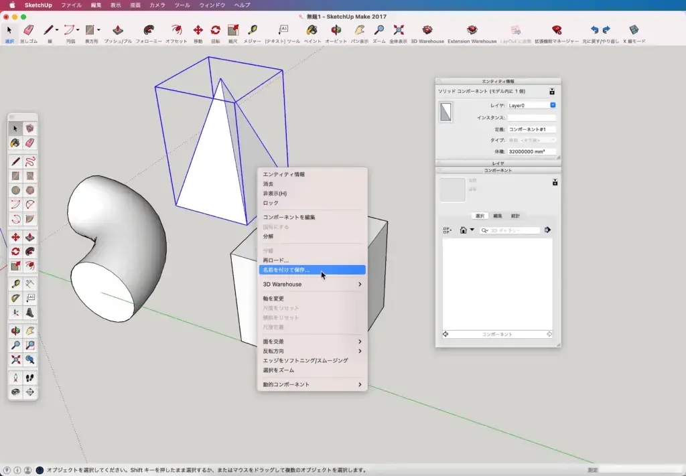Click the 3D ギャラリー search field

(510, 230)
